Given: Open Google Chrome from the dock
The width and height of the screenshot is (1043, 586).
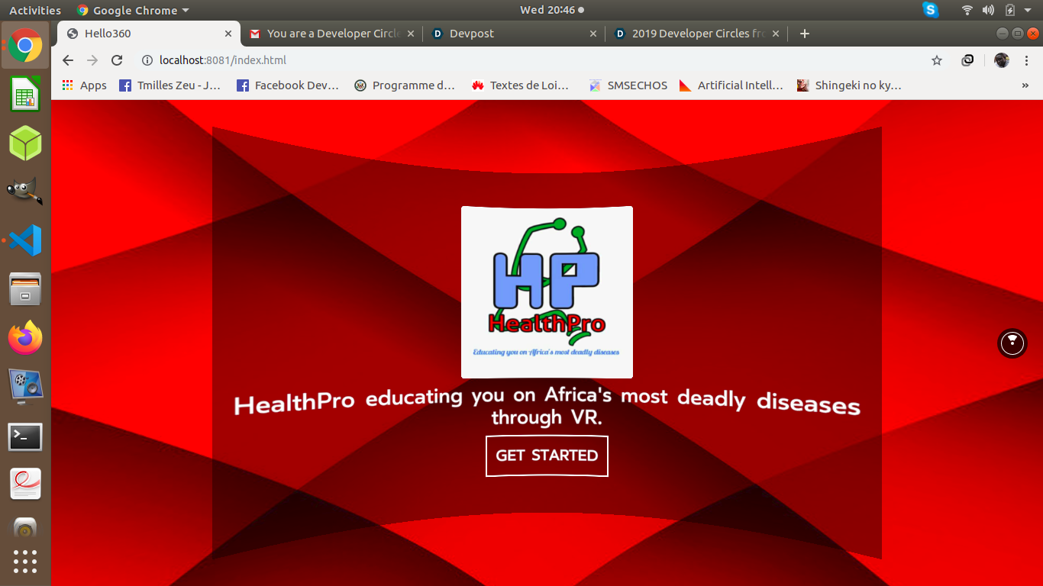Looking at the screenshot, I should tap(25, 46).
